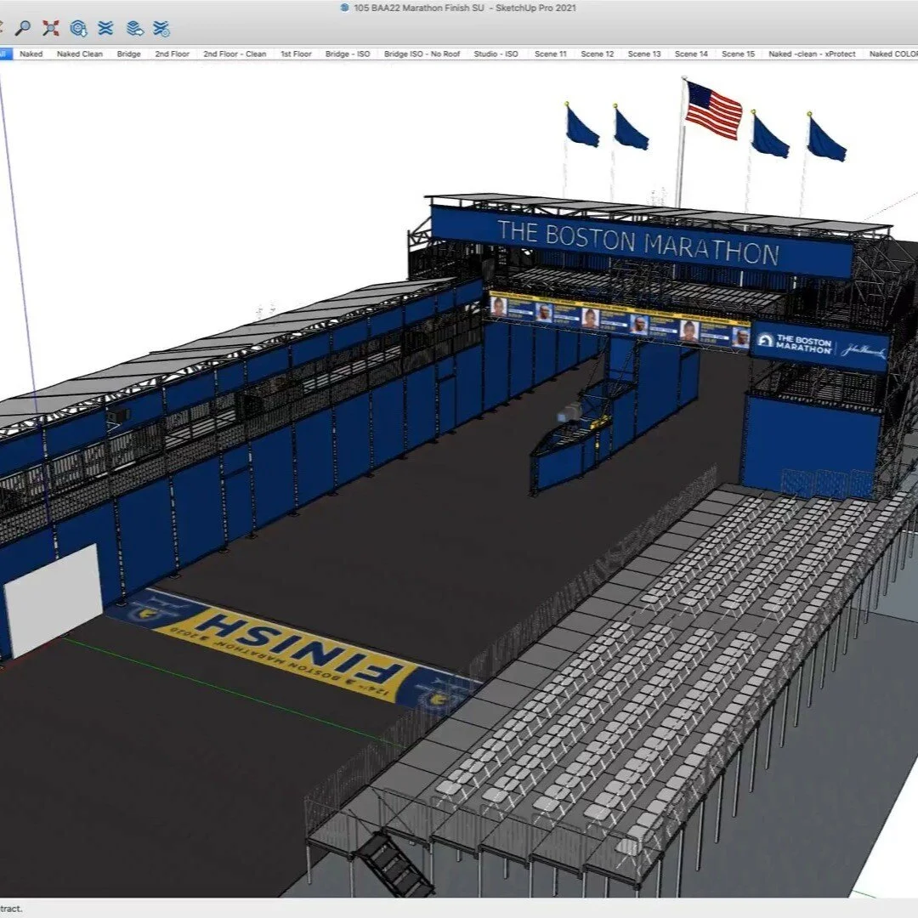918x918 pixels.
Task: Select the American flag in model
Action: click(x=713, y=110)
